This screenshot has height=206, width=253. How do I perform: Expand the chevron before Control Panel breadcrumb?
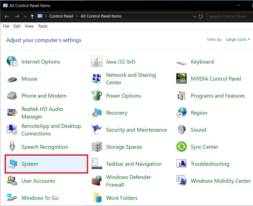46,16
